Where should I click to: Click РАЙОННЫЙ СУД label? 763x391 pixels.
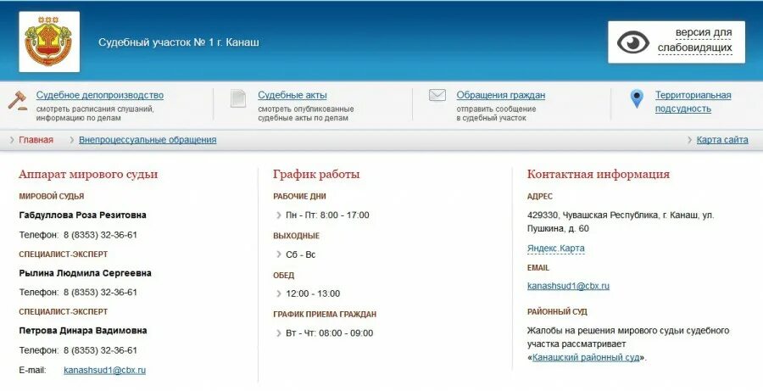(x=557, y=311)
